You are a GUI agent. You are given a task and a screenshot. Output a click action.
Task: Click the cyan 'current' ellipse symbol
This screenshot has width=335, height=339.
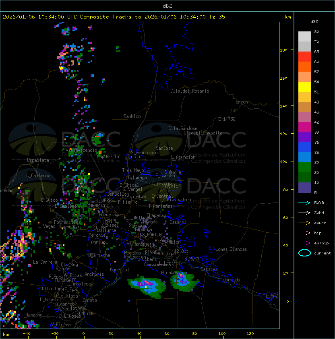click(304, 253)
